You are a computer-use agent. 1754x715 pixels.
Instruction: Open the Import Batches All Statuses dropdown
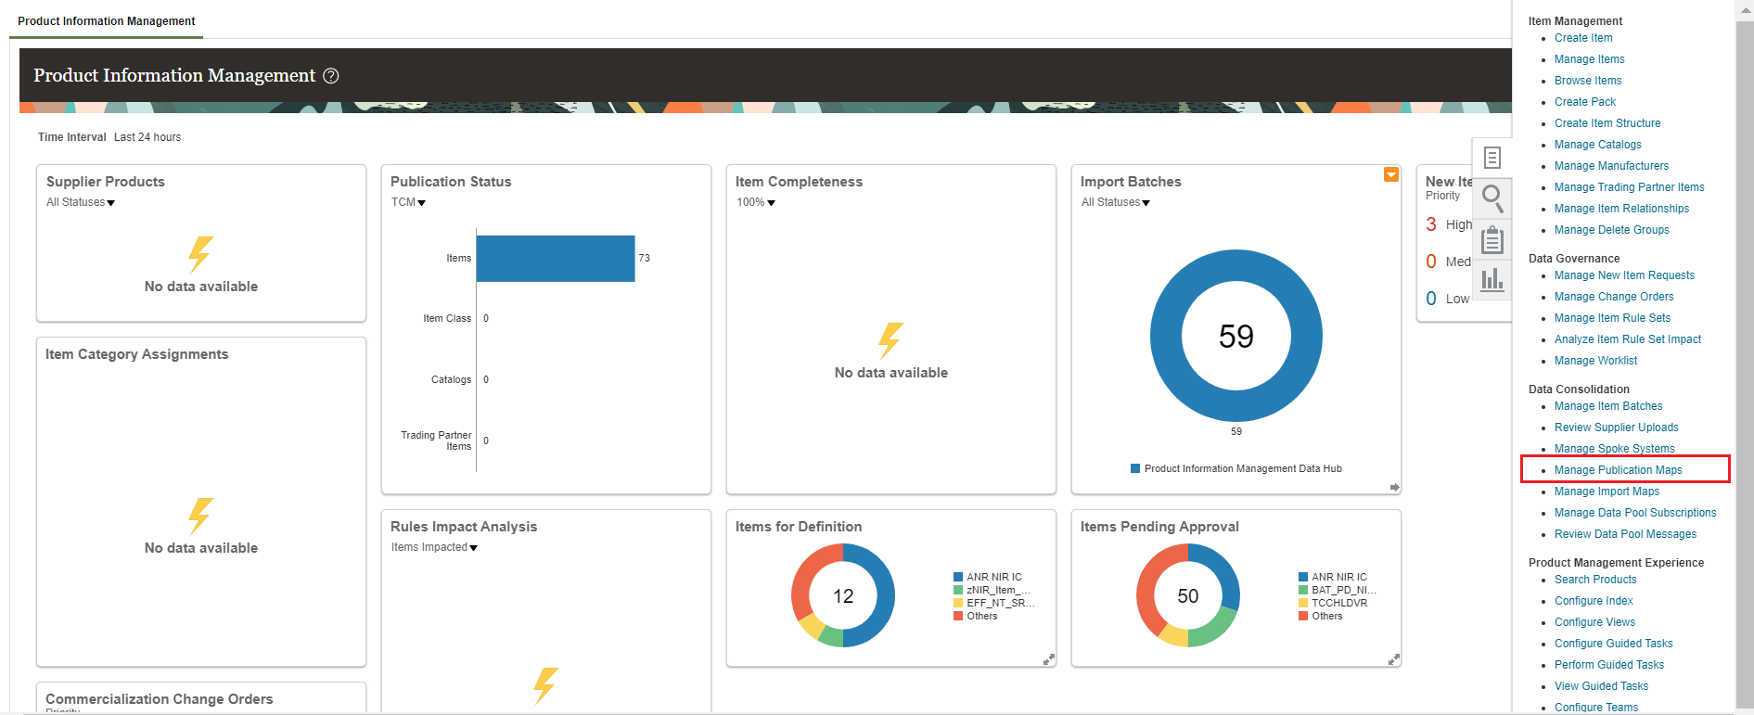click(1116, 202)
